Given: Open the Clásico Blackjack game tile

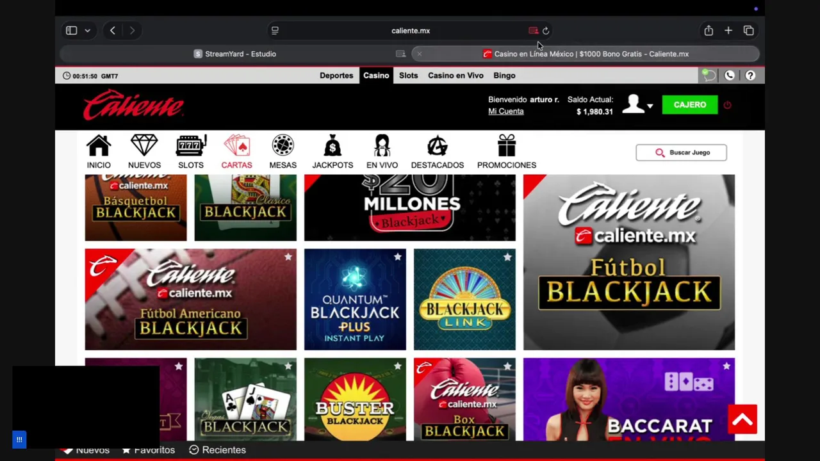Looking at the screenshot, I should click(245, 207).
